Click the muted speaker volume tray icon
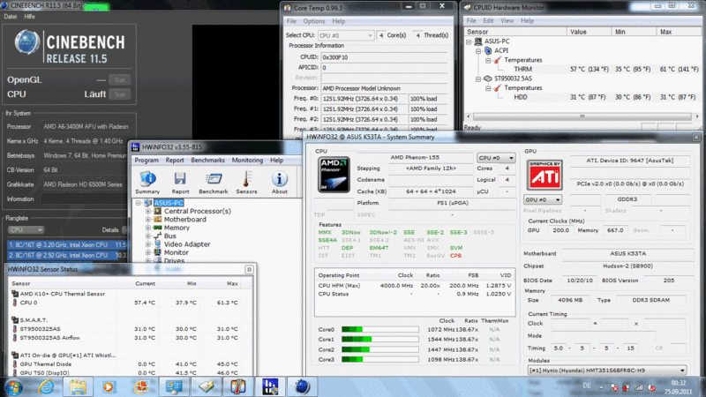Screen dimensions: 706x397 coord(651,387)
